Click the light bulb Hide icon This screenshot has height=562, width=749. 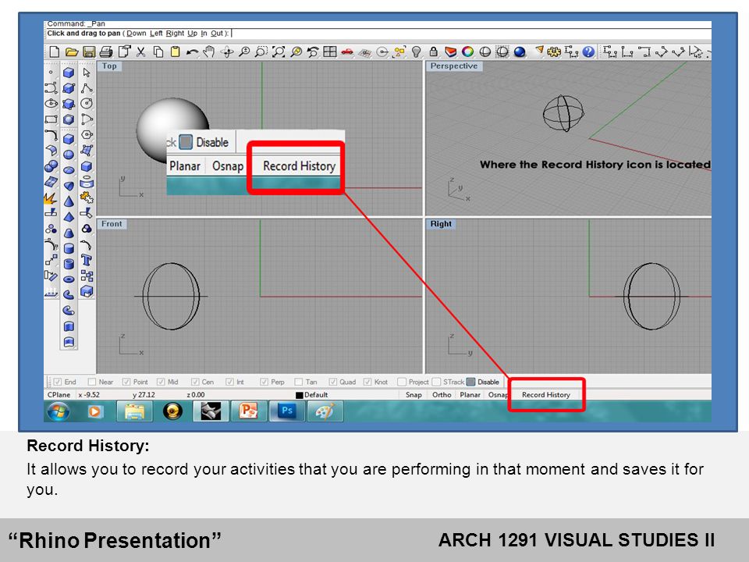[x=417, y=52]
